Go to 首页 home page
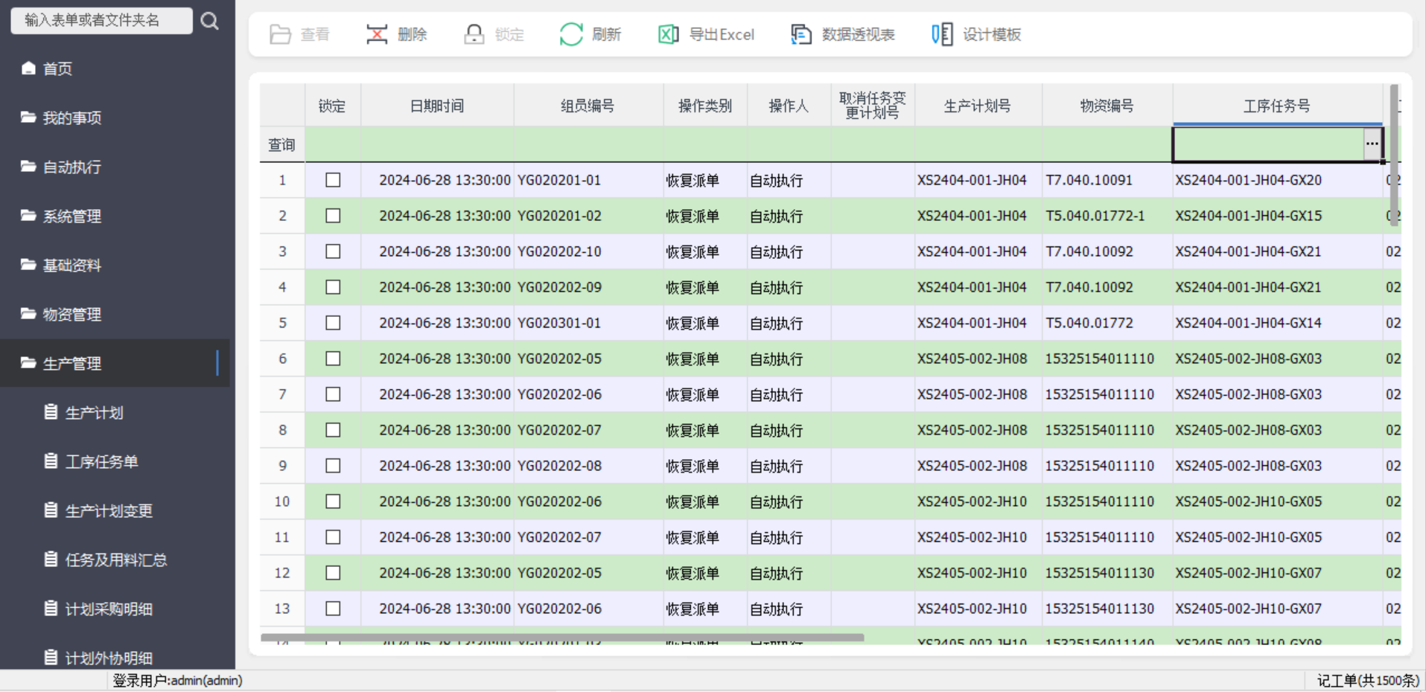This screenshot has height=692, width=1426. [57, 69]
